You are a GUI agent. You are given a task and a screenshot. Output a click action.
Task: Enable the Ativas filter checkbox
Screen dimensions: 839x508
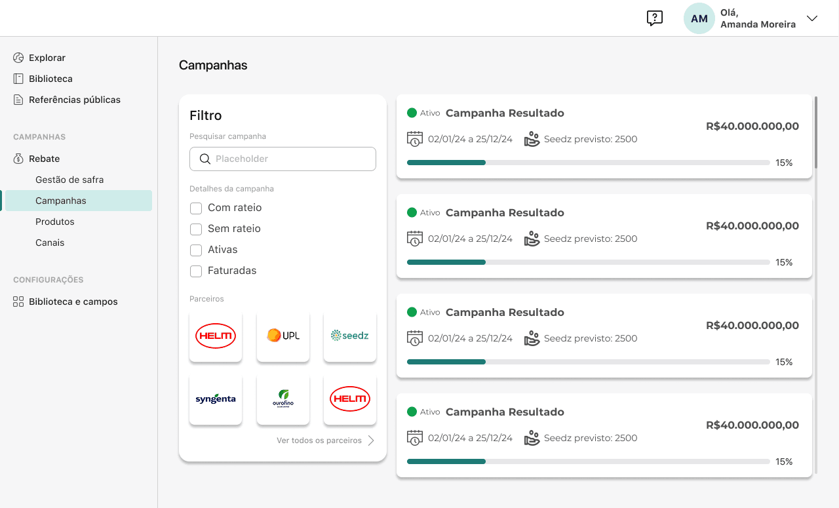(x=195, y=250)
